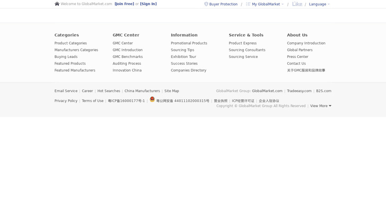Open Product Categories
Screen dimensions: 386x217
coord(71,43)
